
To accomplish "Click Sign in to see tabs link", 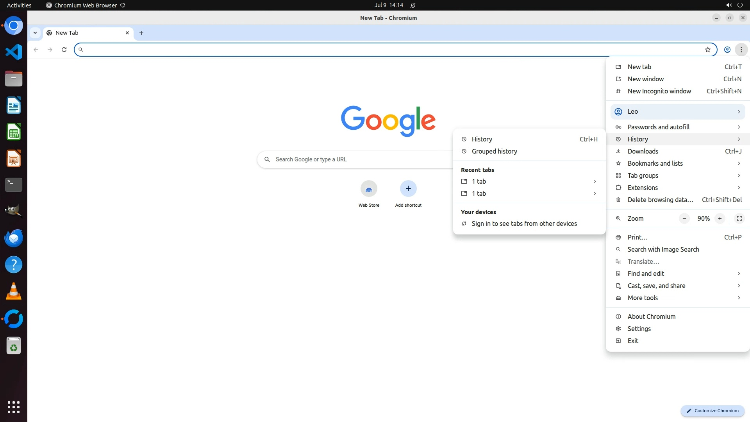I will [524, 224].
